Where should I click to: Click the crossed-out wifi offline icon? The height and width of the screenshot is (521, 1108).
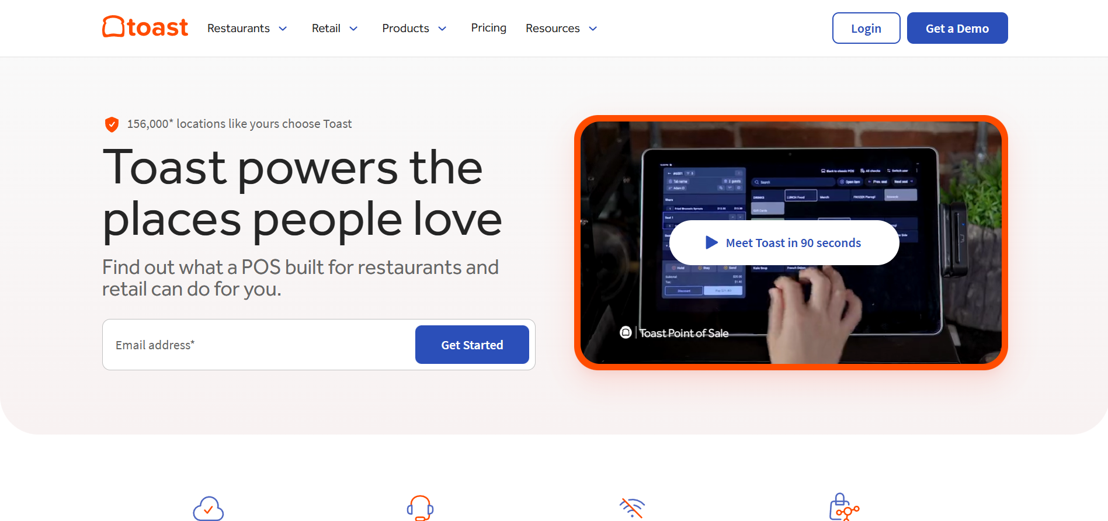(x=632, y=508)
